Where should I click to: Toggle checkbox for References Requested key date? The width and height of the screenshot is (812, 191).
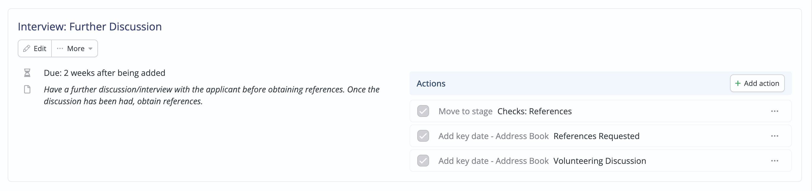click(423, 136)
